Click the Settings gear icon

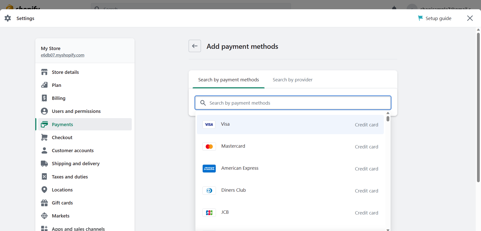point(8,18)
